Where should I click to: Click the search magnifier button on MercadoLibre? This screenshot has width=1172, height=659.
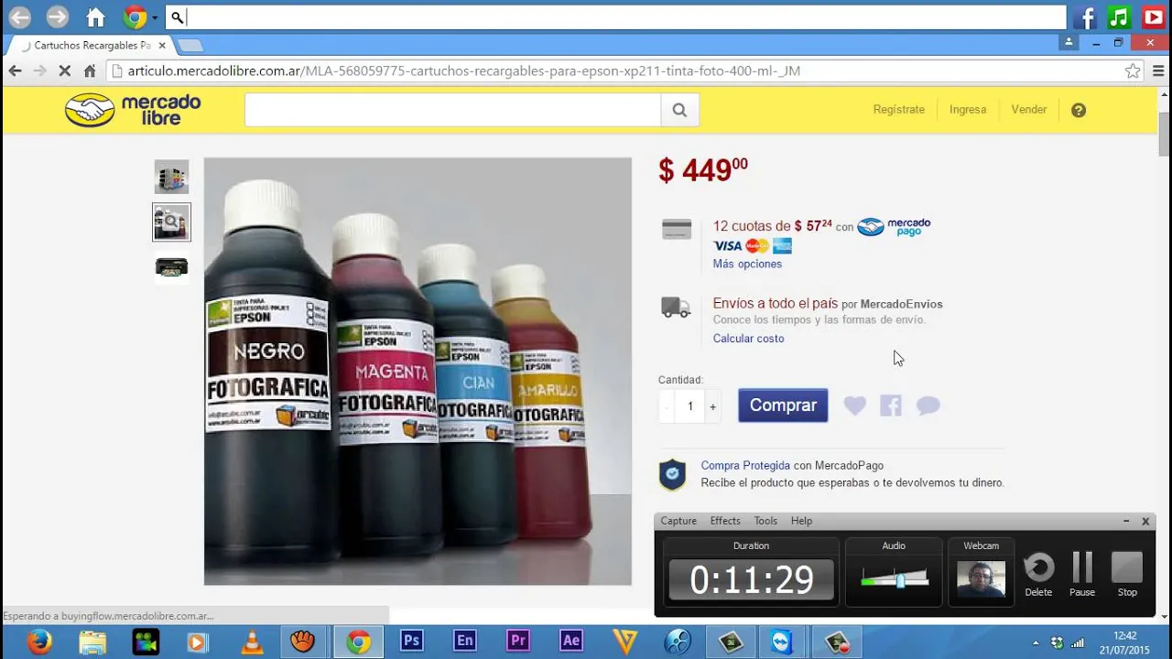[679, 110]
